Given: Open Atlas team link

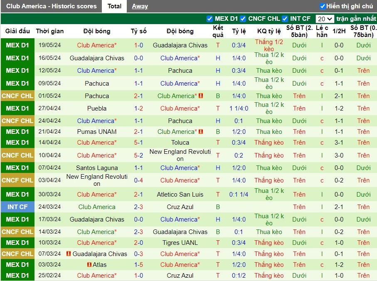Looking at the screenshot, I should coord(99,264).
